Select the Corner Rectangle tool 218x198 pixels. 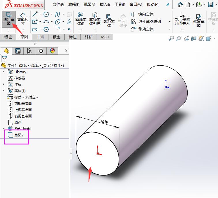(35, 22)
